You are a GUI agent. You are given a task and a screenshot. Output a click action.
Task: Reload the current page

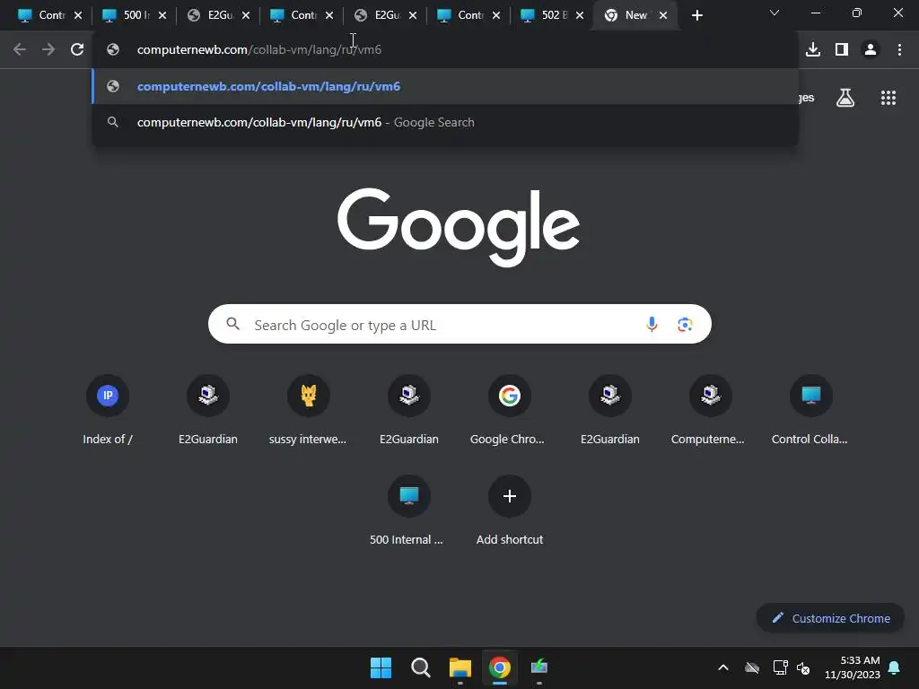point(77,50)
